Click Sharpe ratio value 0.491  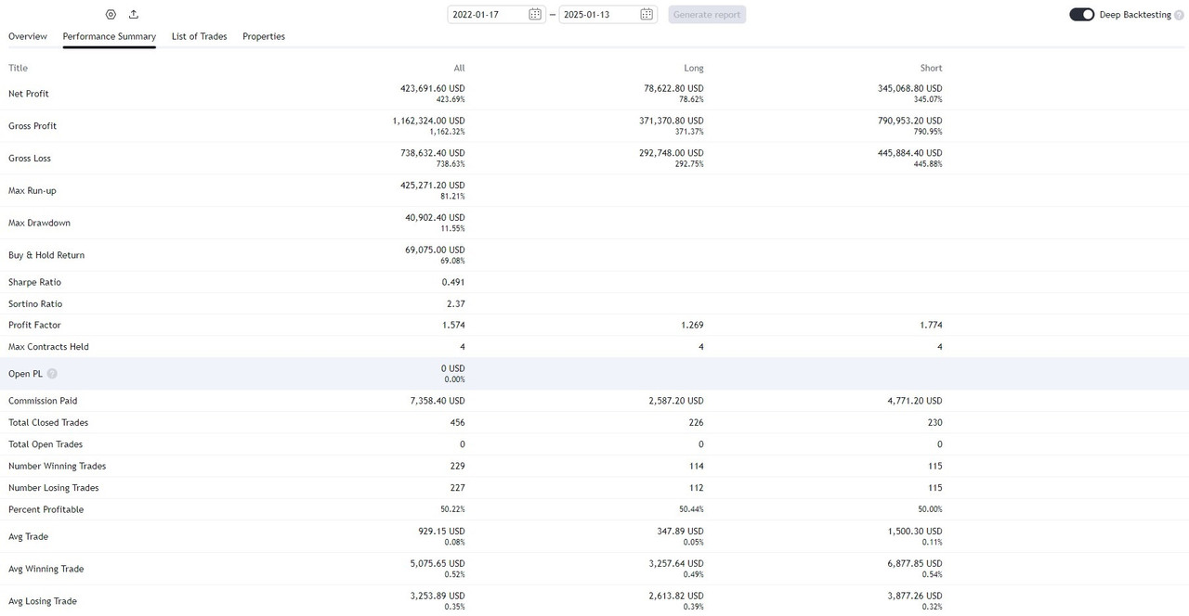(x=453, y=282)
